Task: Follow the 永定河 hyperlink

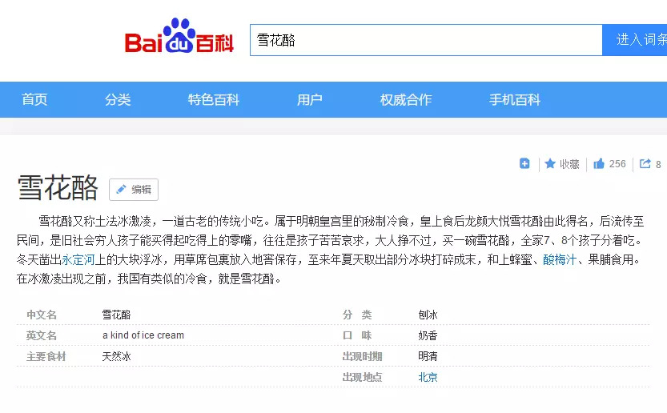Action: 78,259
